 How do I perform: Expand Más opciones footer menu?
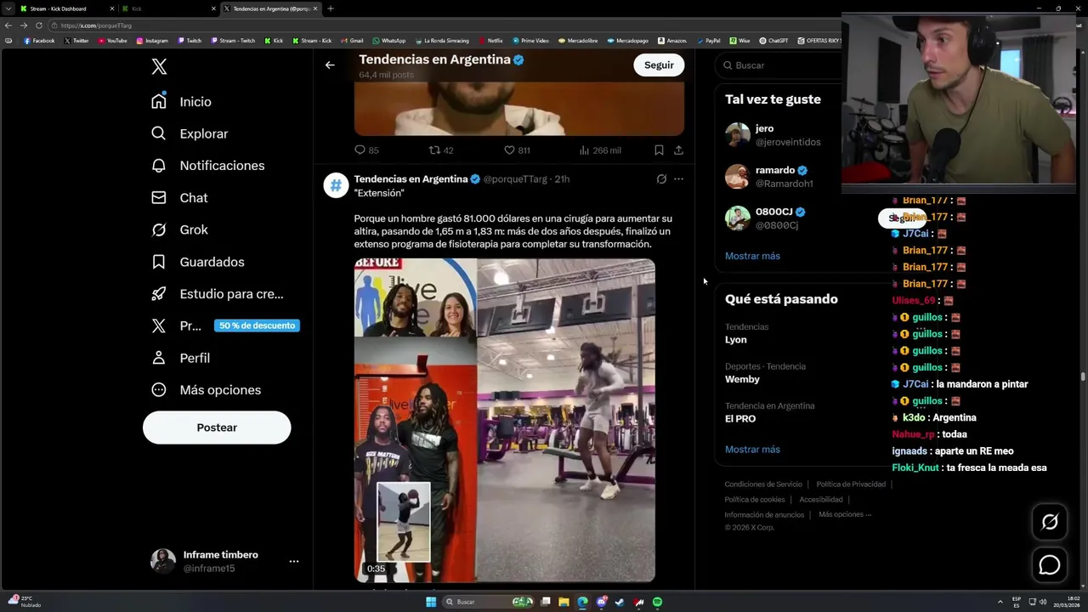coord(845,514)
